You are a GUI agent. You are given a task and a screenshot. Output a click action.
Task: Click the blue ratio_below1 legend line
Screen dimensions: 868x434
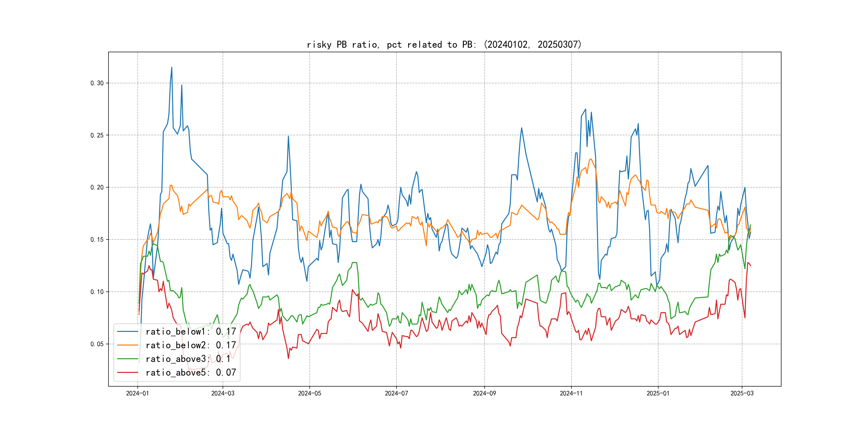(127, 332)
